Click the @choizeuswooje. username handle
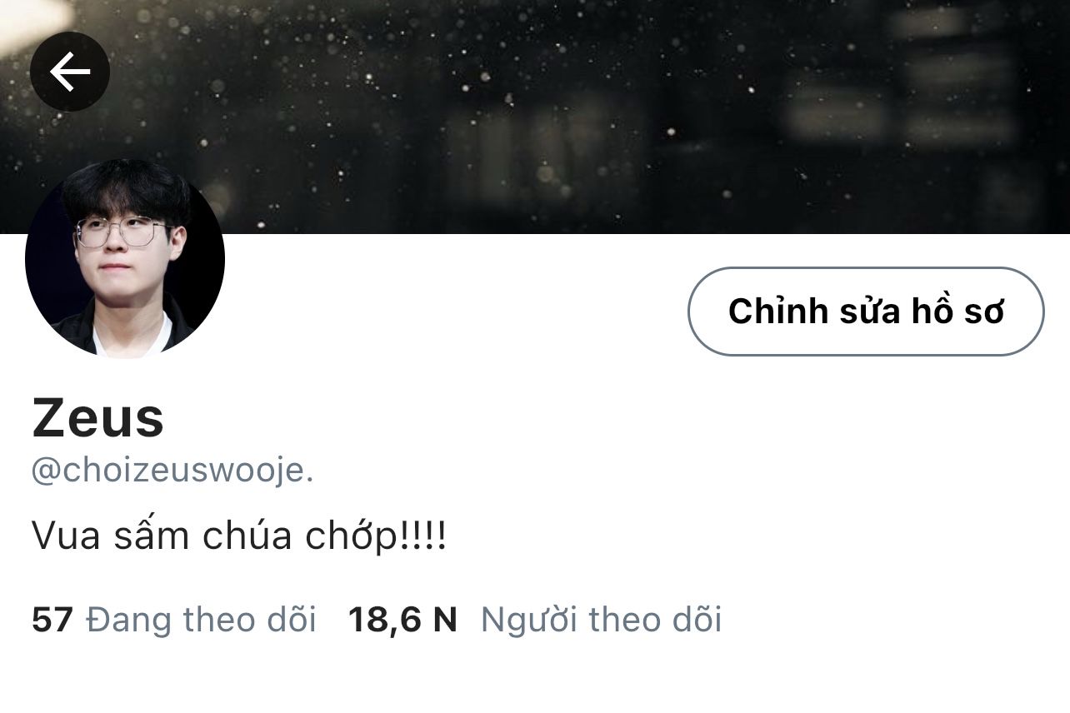Screen dimensions: 1070x713 tap(172, 471)
